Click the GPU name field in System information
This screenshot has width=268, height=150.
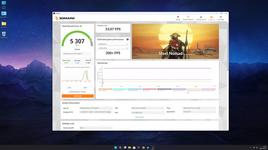click(96, 108)
